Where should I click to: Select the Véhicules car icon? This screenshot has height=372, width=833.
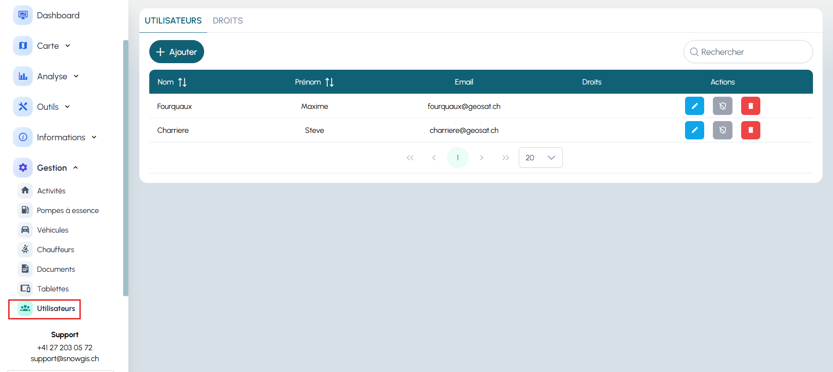pos(25,230)
